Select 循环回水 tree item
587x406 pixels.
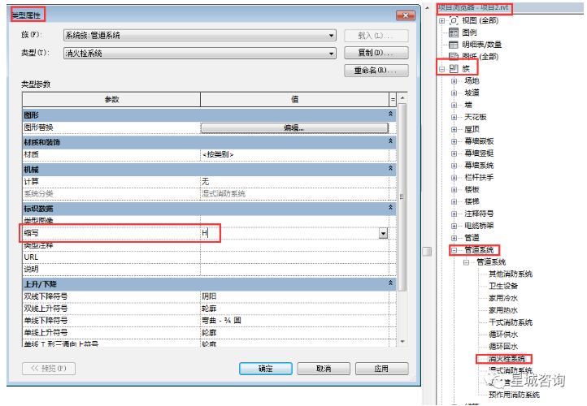click(x=503, y=347)
